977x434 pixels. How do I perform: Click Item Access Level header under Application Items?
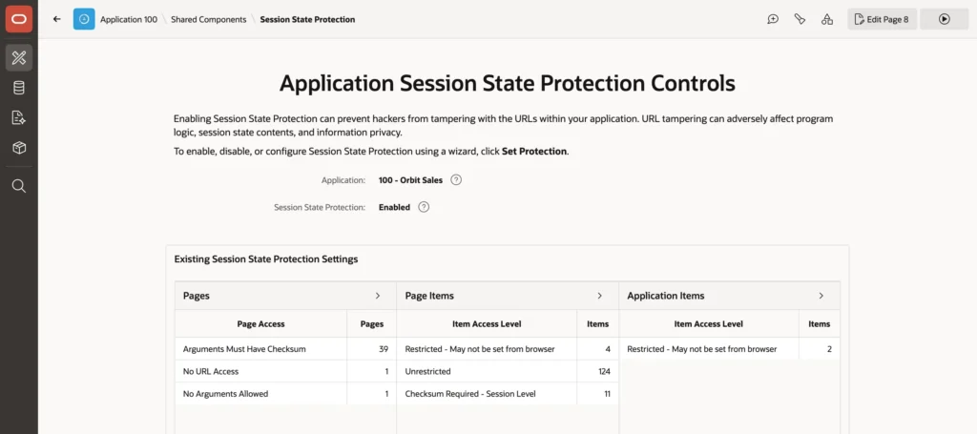click(x=709, y=323)
